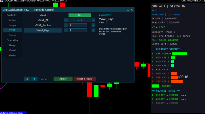This screenshot has width=205, height=114.
Task: Open the Sesion tab
Action: (12, 20)
